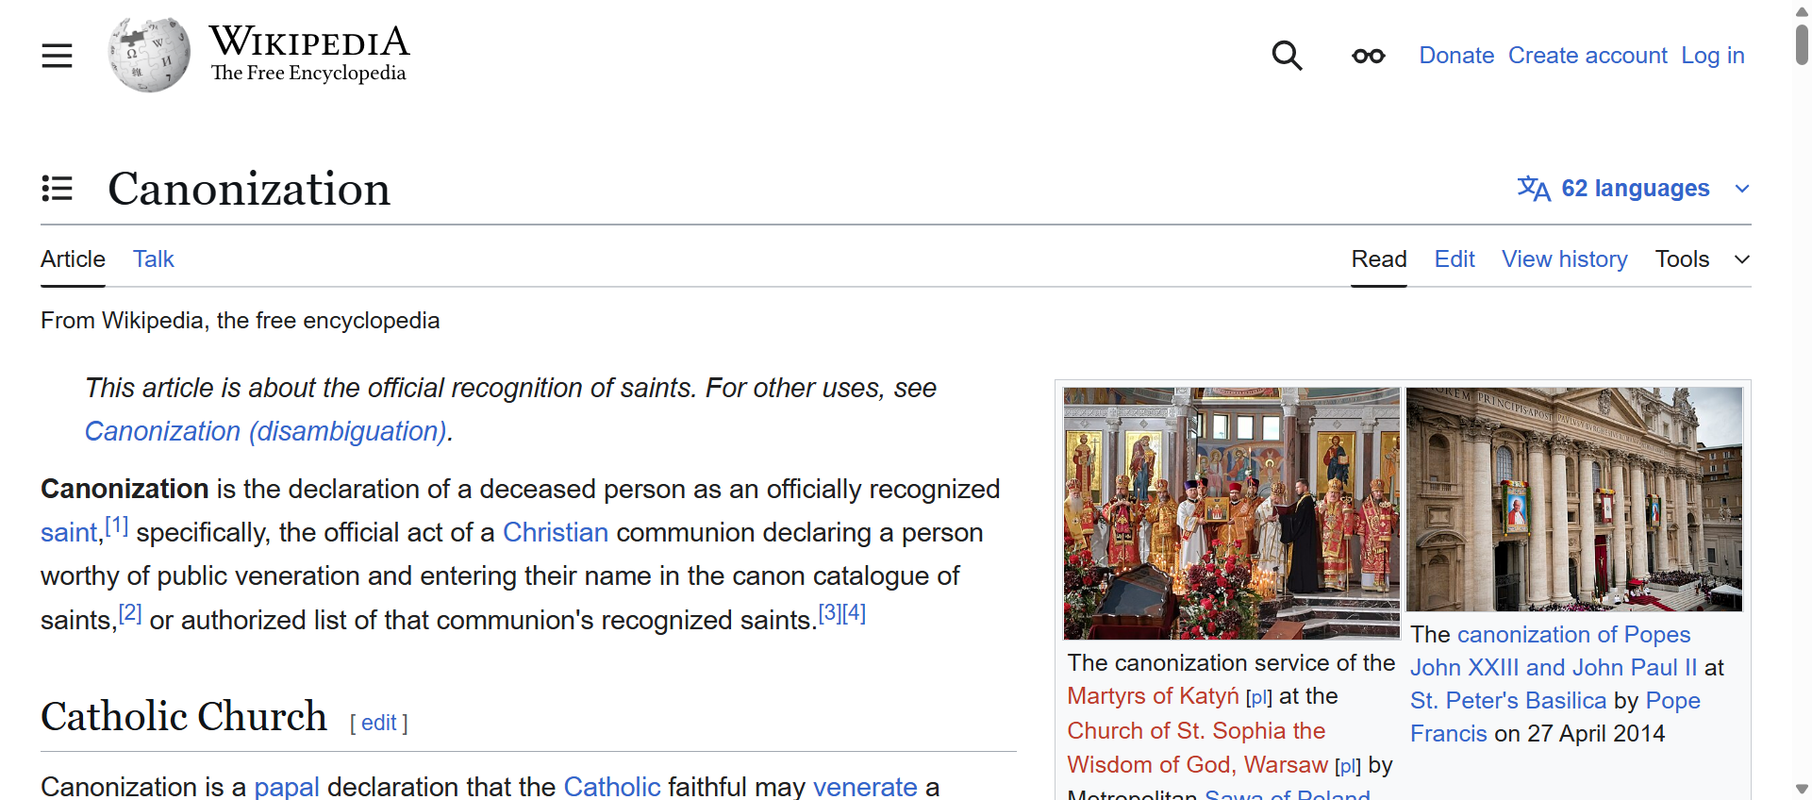
Task: Open the St. Peter's Basilica photo
Action: point(1574,499)
